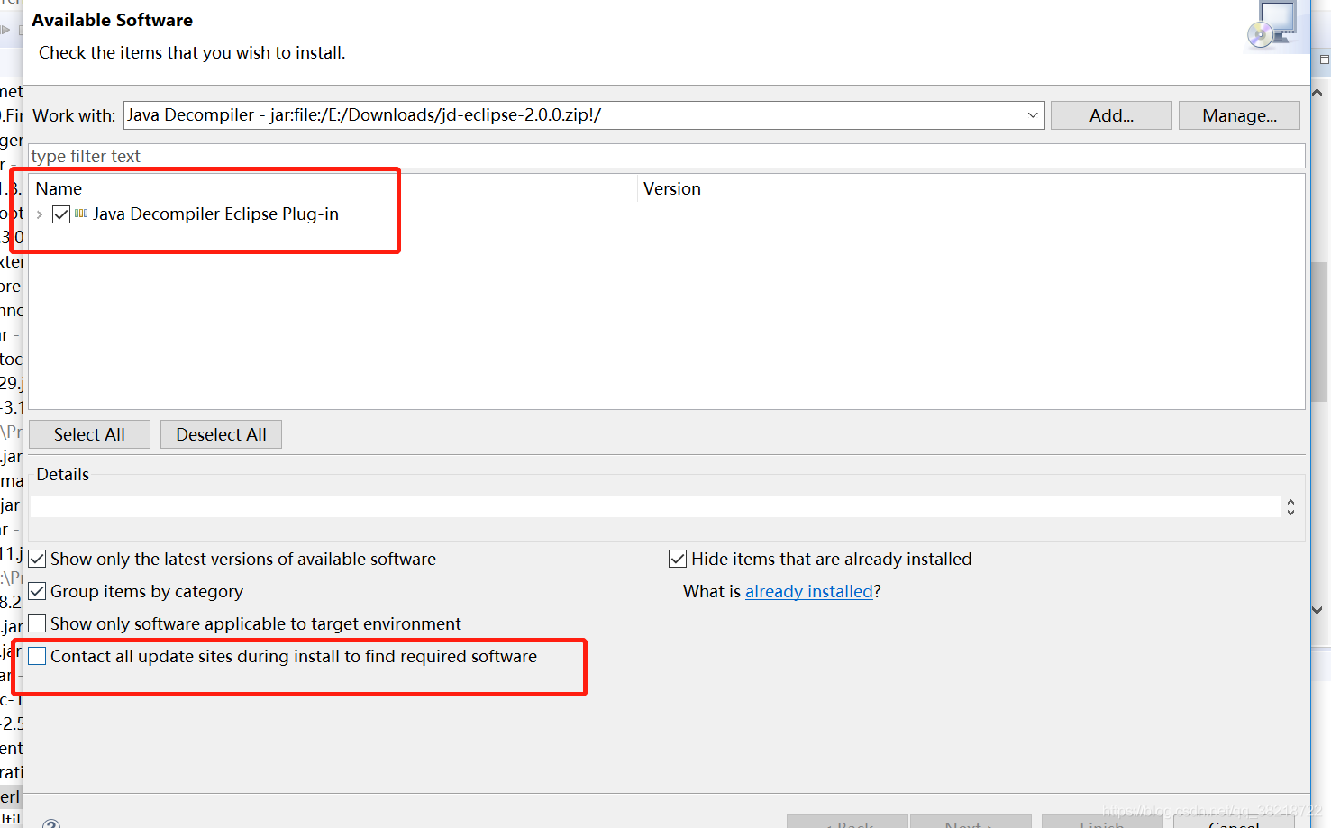The height and width of the screenshot is (828, 1331).
Task: Uncheck Java Decompiler Eclipse Plug-in checkbox
Action: coord(61,214)
